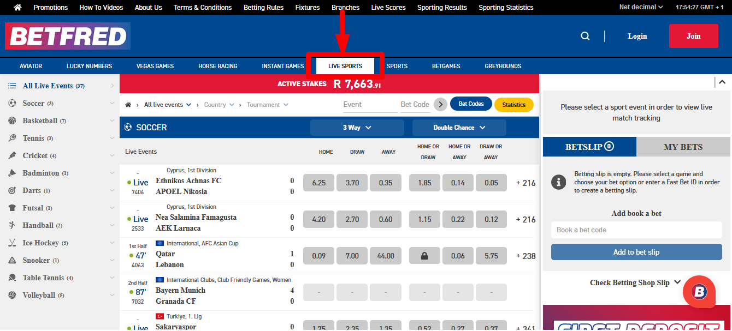The image size is (732, 331).
Task: Click the Volleyball sidebar icon
Action: click(12, 295)
